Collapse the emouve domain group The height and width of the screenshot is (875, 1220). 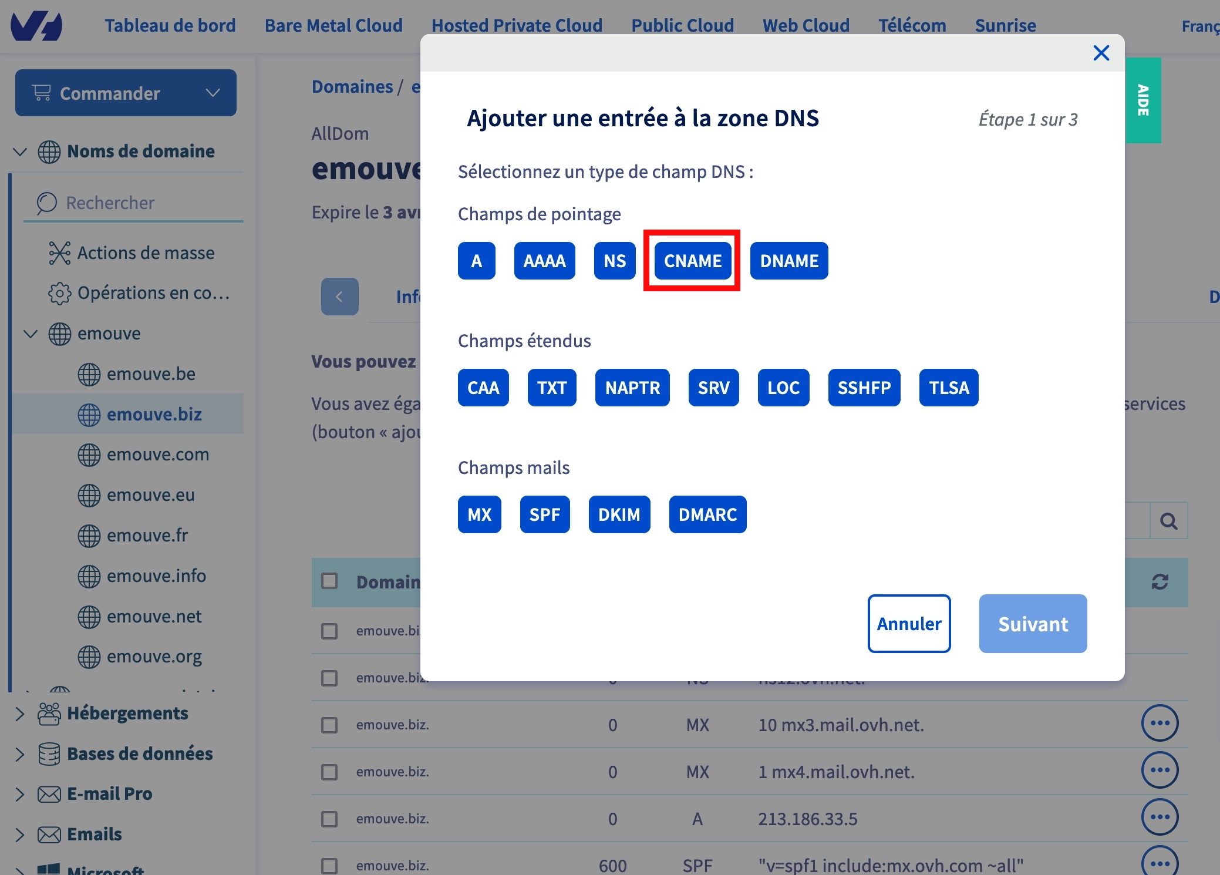tap(31, 334)
